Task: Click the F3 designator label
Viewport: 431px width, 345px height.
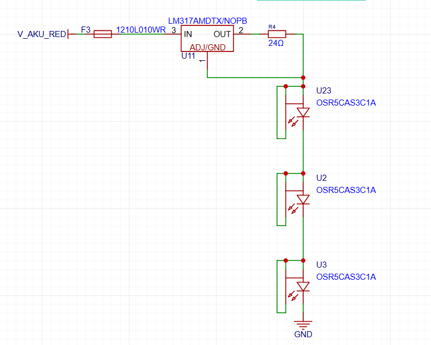Action: point(86,30)
